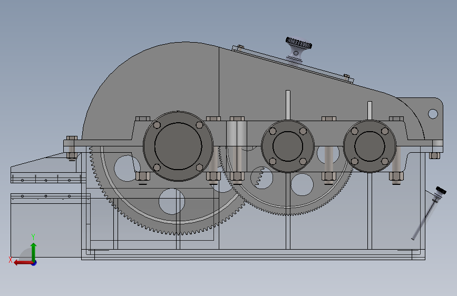Select the lifting lug hole on the right of the housing
This screenshot has width=457, height=296.
pos(433,114)
